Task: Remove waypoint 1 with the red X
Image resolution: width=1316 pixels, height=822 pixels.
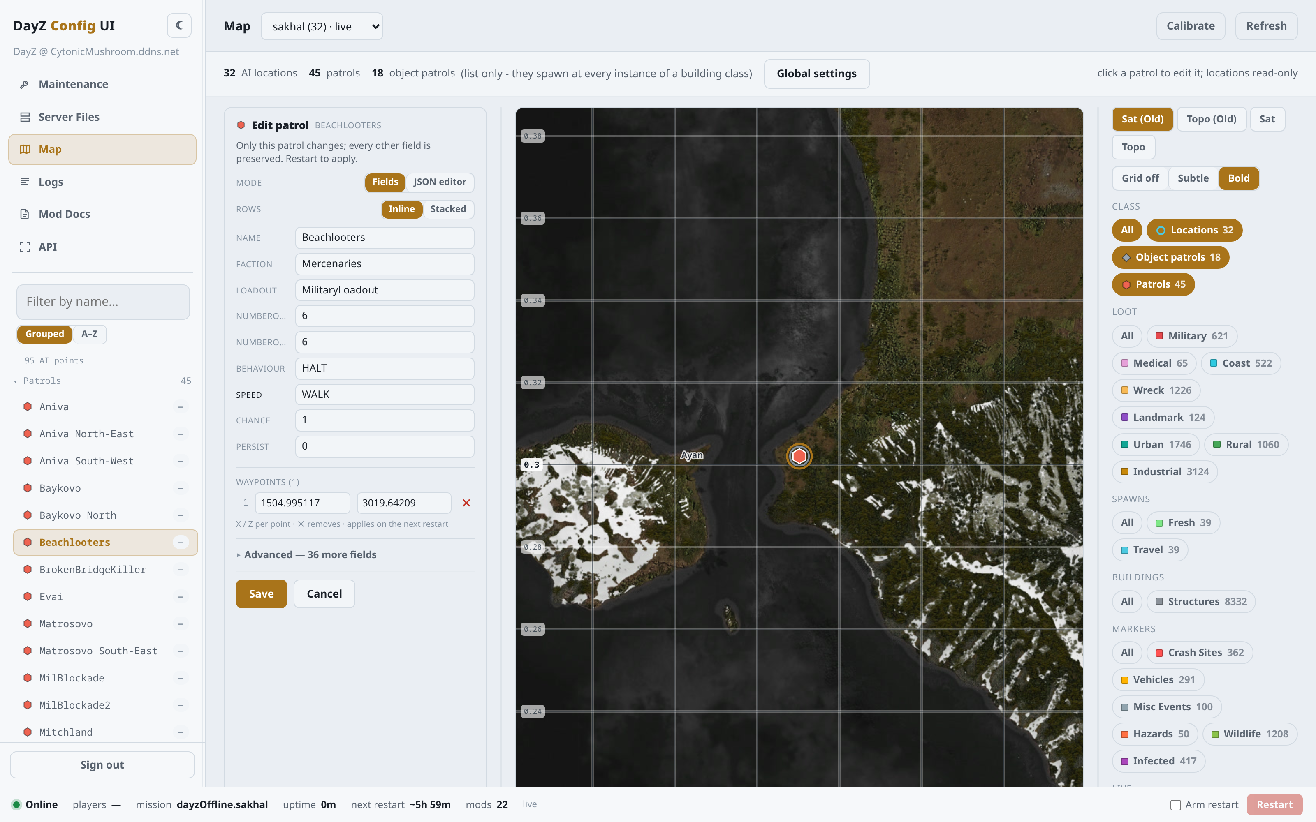Action: [x=466, y=503]
